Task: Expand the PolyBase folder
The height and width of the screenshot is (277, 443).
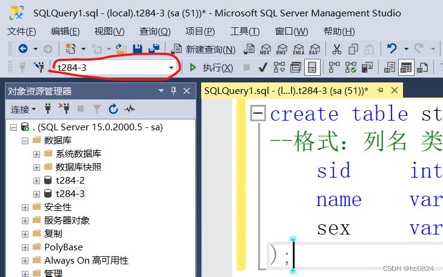Action: coord(25,248)
